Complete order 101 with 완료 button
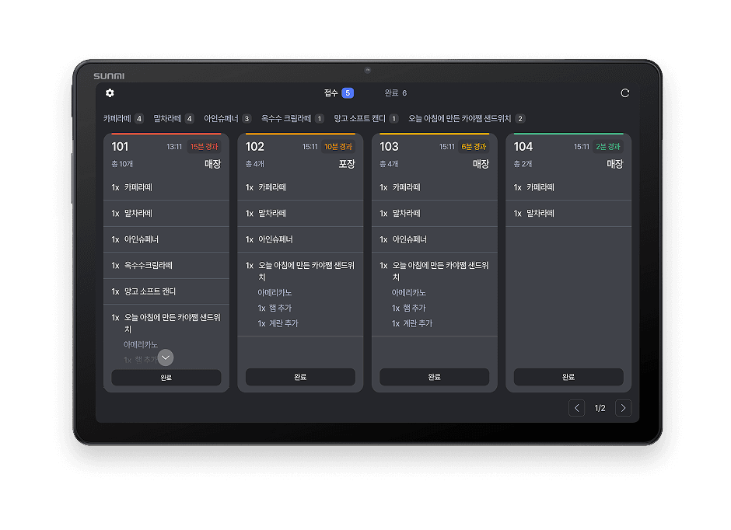The height and width of the screenshot is (530, 731). [166, 378]
